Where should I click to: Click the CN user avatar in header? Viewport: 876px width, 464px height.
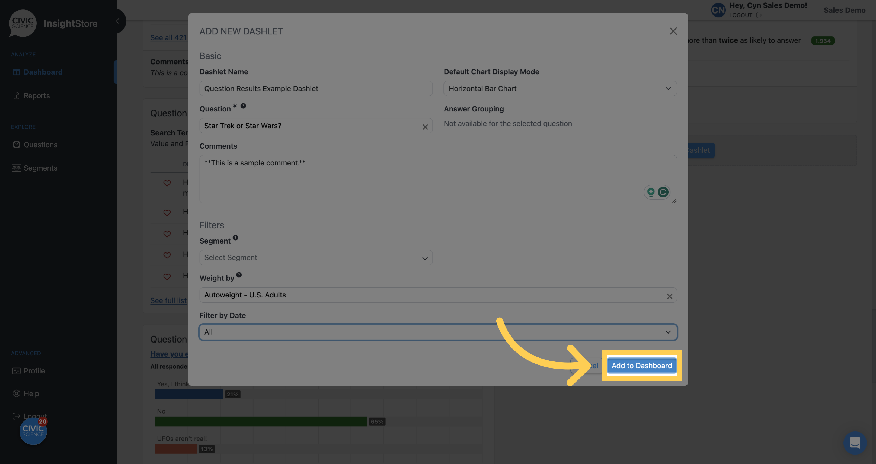[718, 10]
